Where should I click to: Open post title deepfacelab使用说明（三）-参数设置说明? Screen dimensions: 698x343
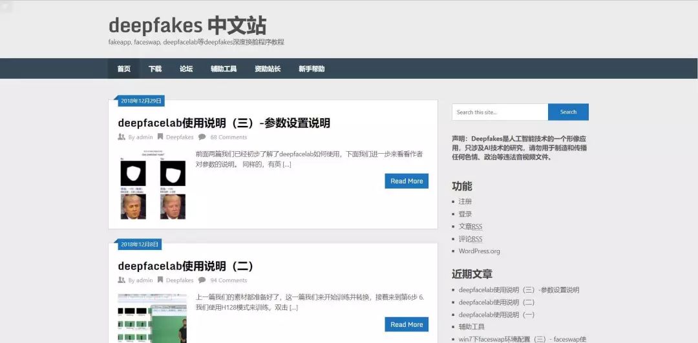(x=224, y=123)
